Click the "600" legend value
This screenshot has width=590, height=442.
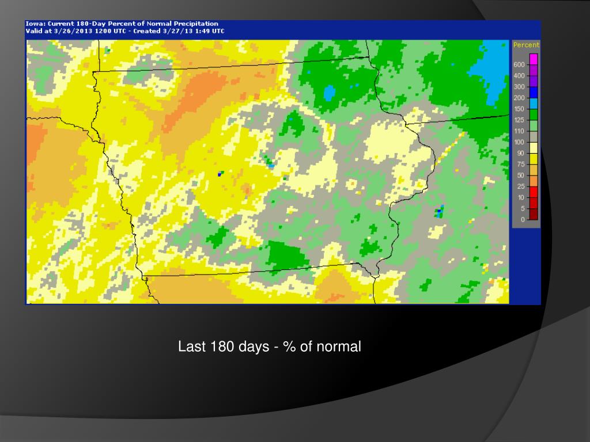pyautogui.click(x=519, y=64)
